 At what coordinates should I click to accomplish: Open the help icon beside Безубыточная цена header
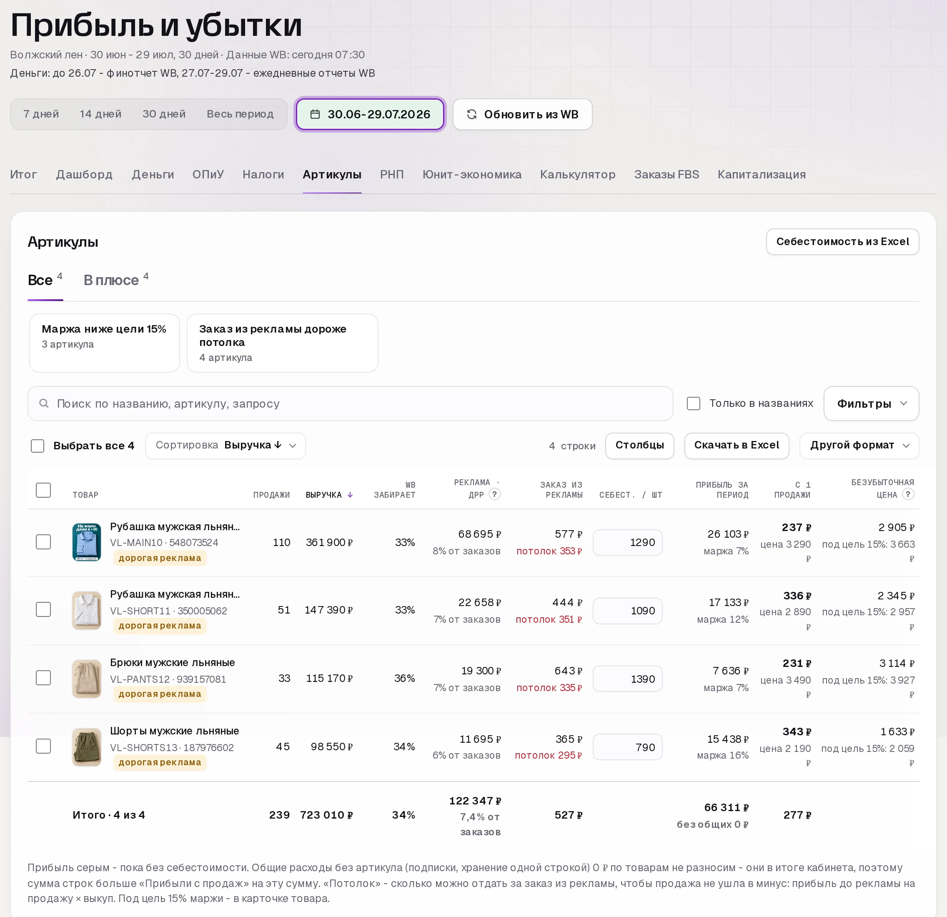point(908,494)
